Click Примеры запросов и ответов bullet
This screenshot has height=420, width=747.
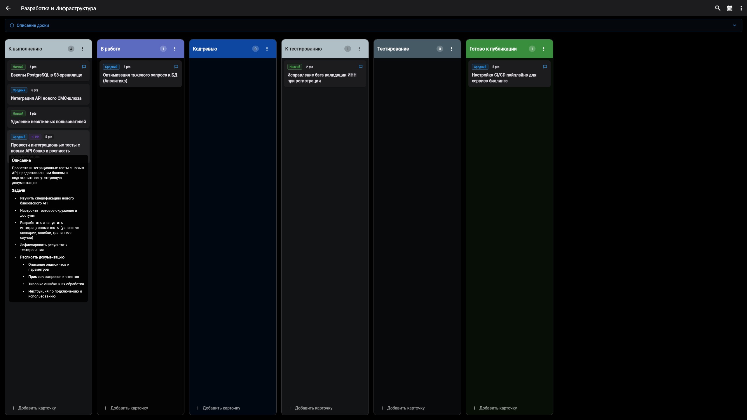54,277
